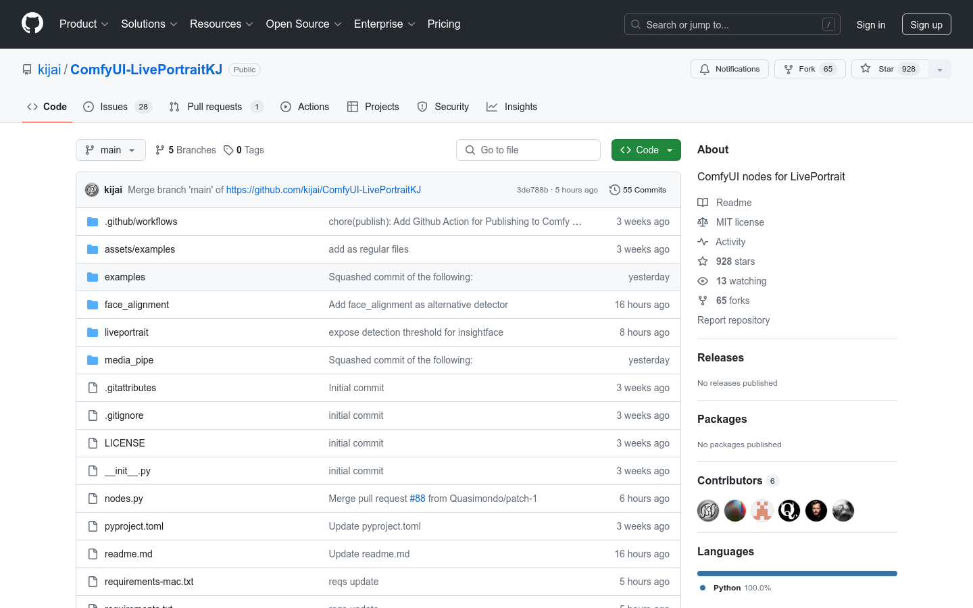The height and width of the screenshot is (608, 973).
Task: Open the commit hash 3de788b
Action: coord(532,190)
